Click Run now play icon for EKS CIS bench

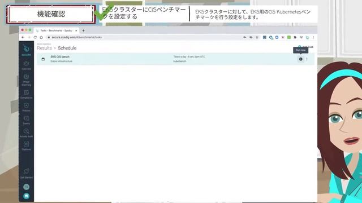click(300, 59)
